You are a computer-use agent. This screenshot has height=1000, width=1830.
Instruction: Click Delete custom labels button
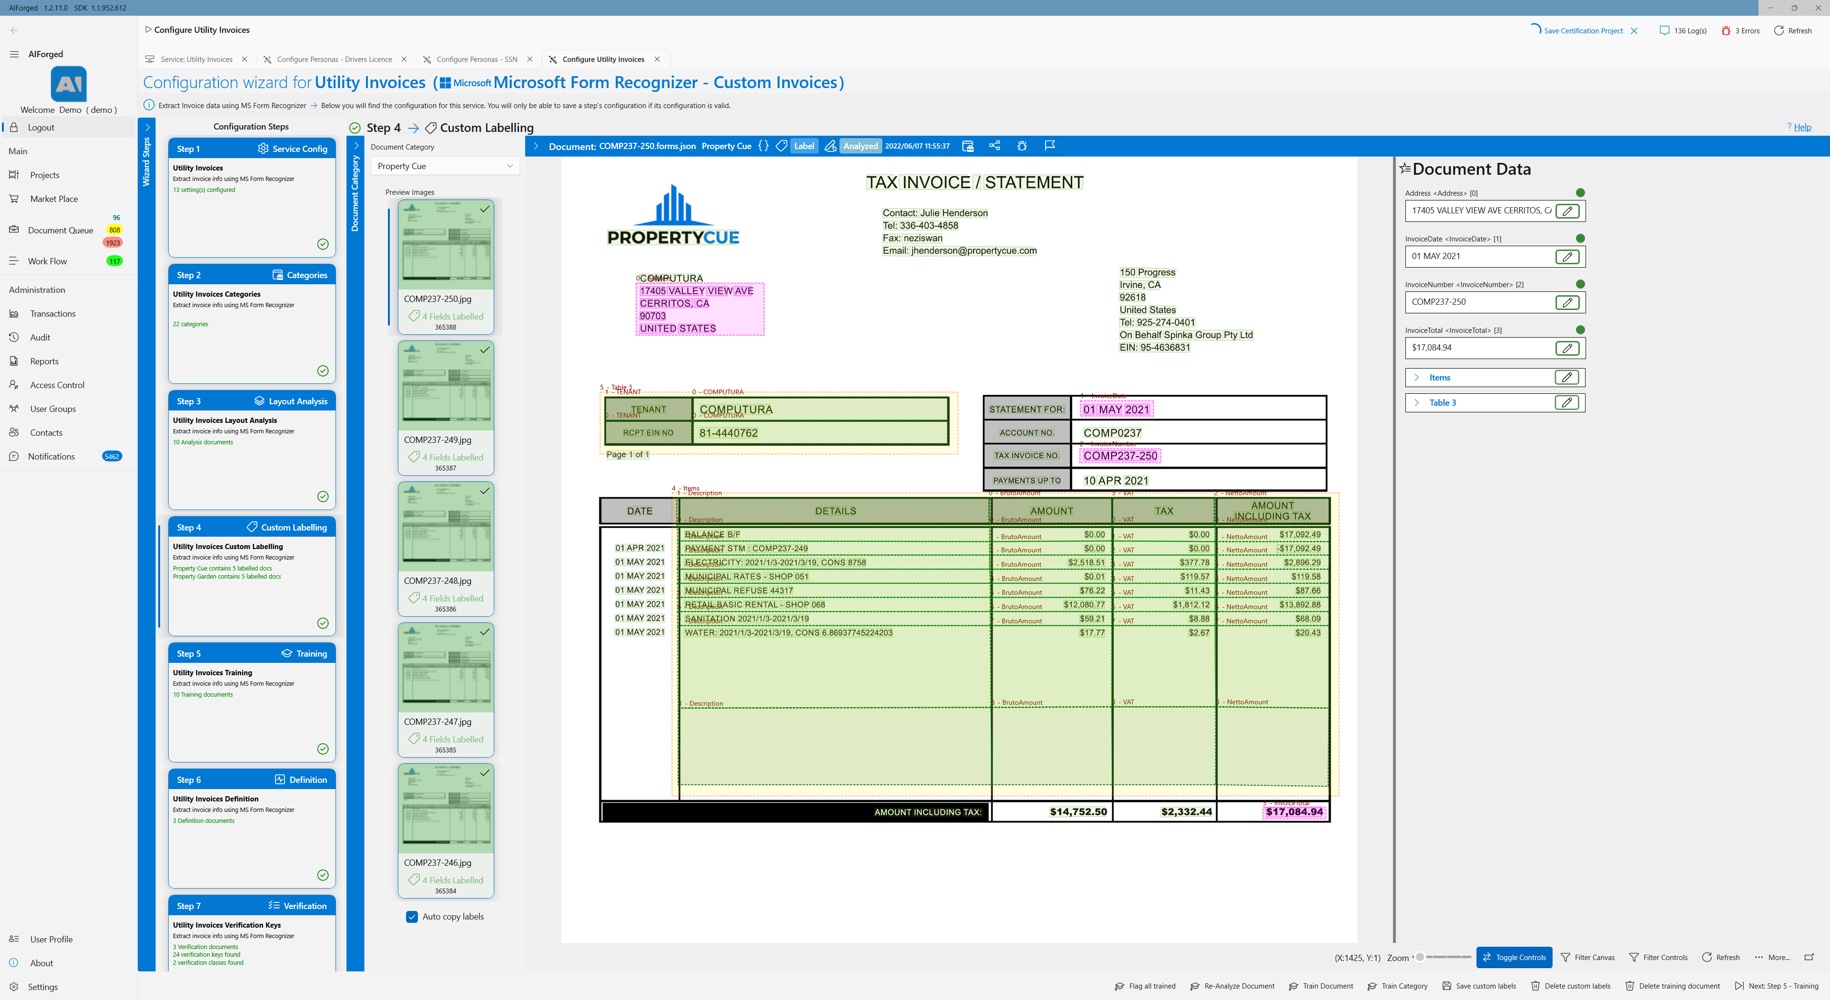1570,986
